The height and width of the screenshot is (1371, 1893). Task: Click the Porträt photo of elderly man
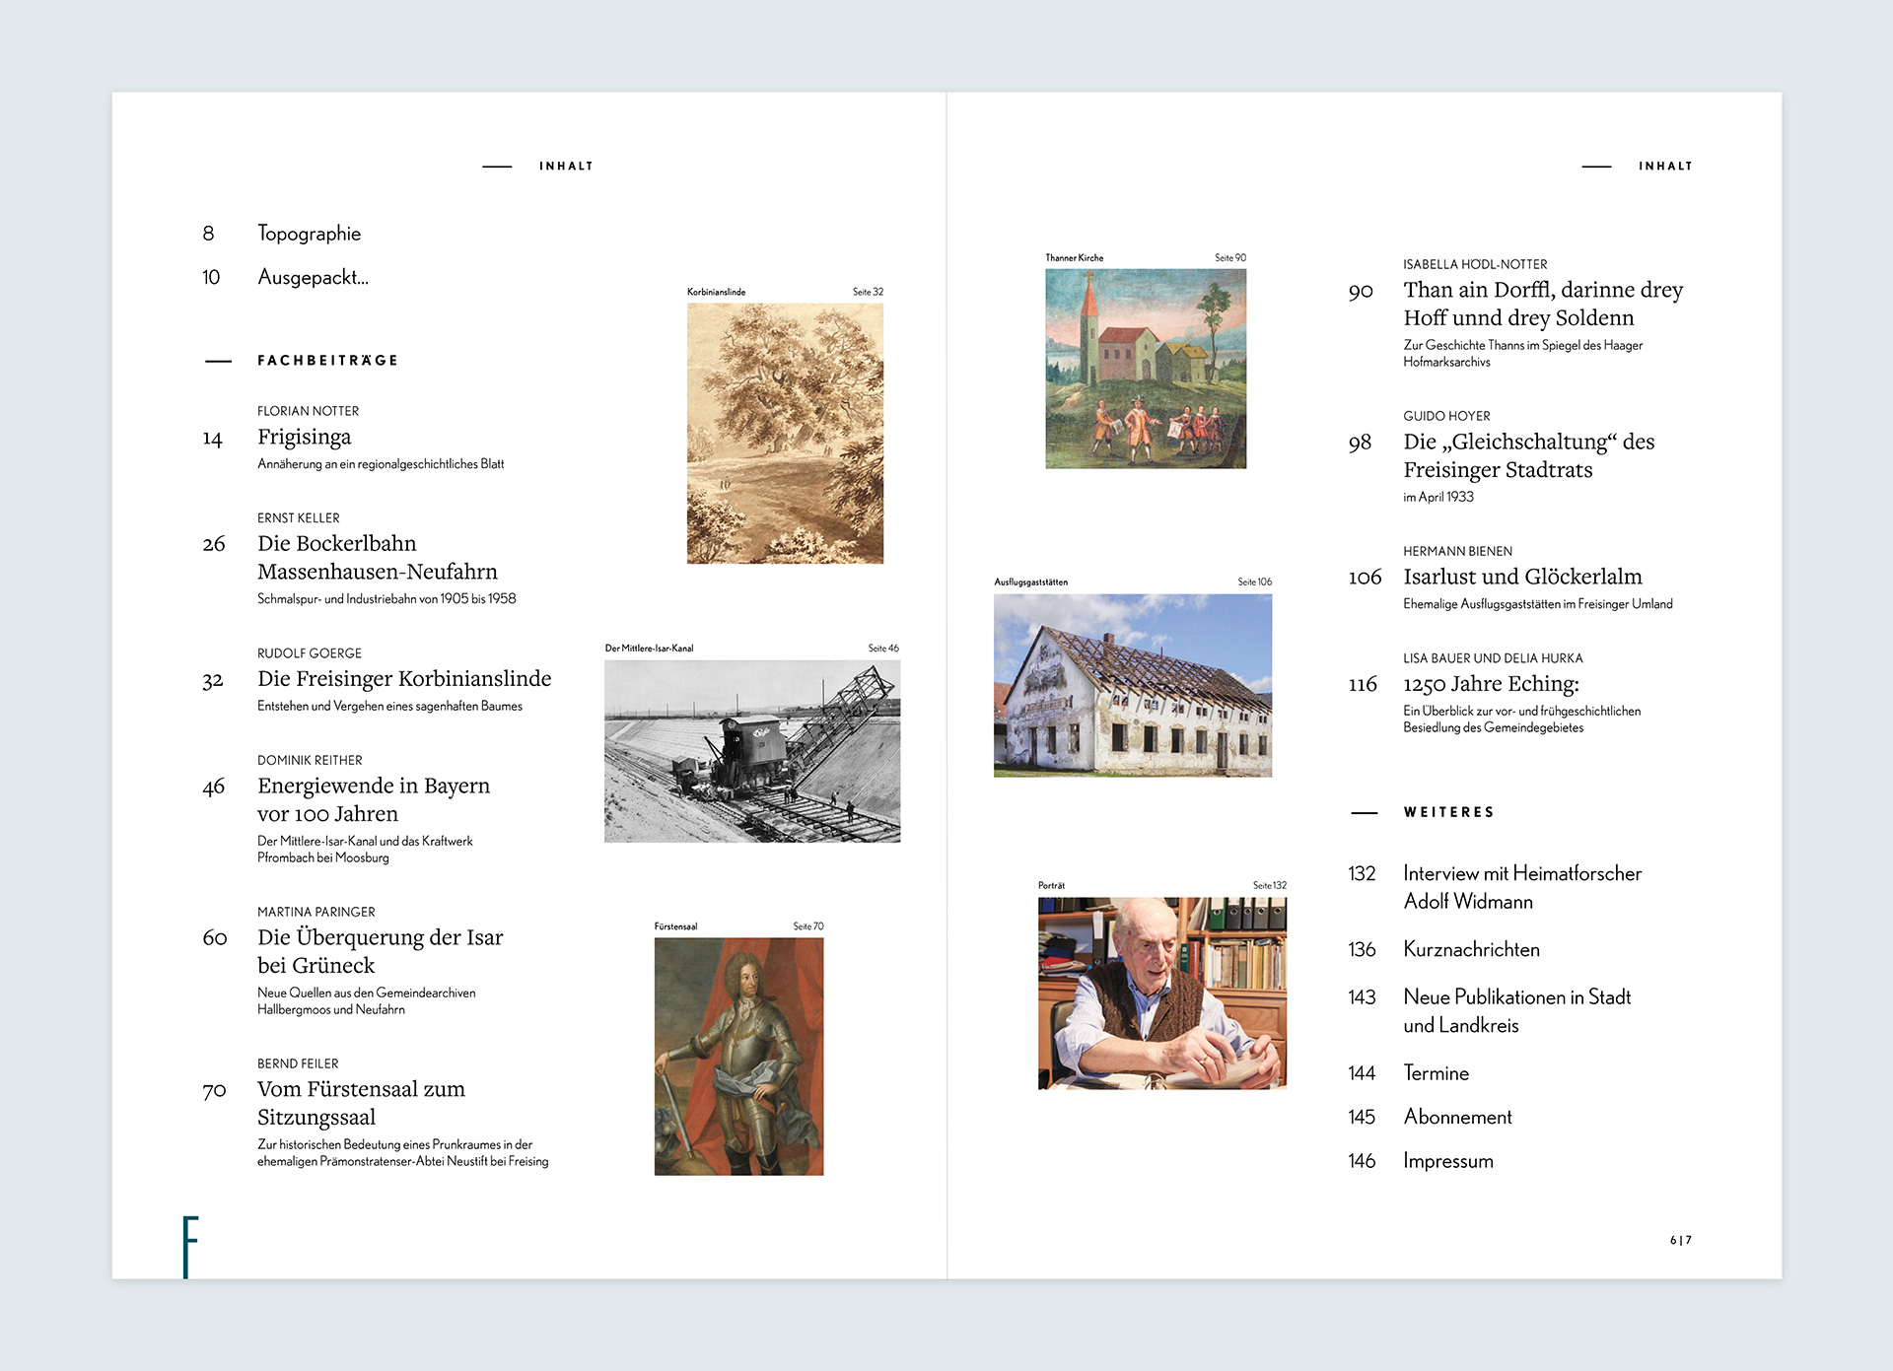click(1161, 993)
